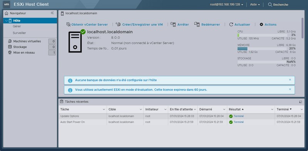Open Mise en réseau in navigator
This screenshot has height=151, width=308.
(24, 53)
